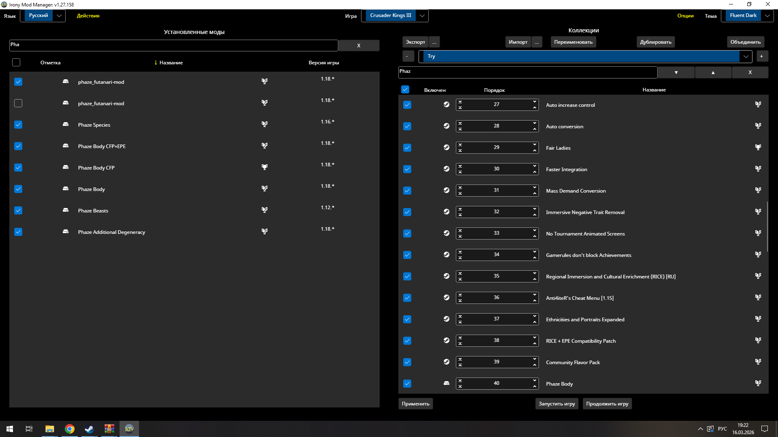This screenshot has height=437, width=778.
Task: Decrease order number 40 with down arrow
Action: click(535, 380)
